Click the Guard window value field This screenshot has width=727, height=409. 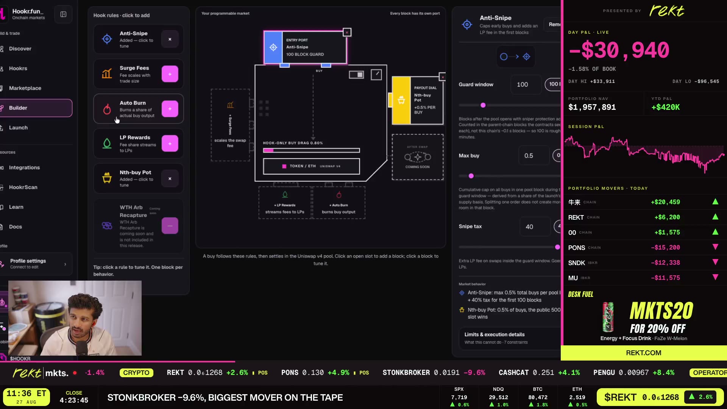click(526, 85)
